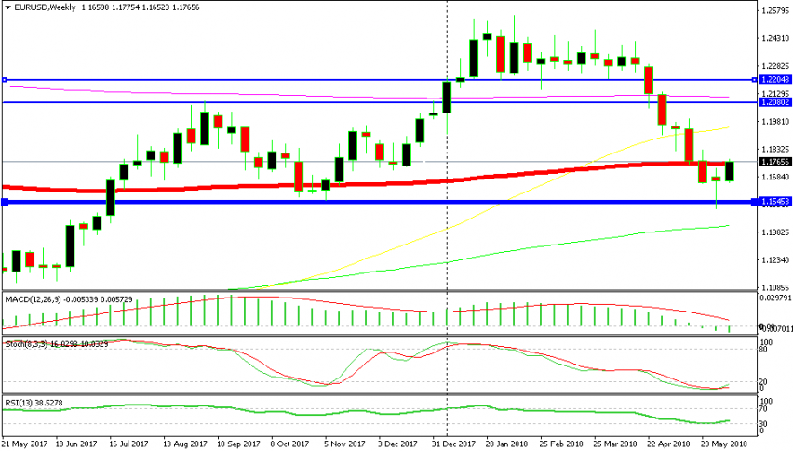The height and width of the screenshot is (451, 793).
Task: Click the EURUSD,Weekly chart title
Action: point(46,7)
